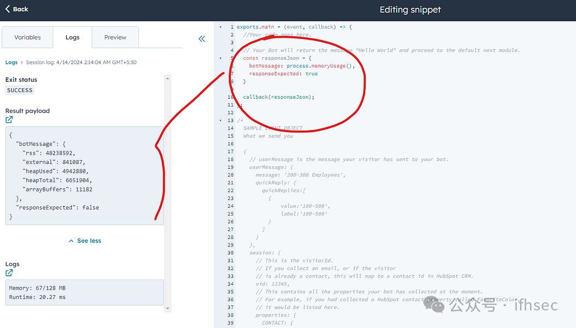
Task: Click the Result payload heading
Action: 27,111
